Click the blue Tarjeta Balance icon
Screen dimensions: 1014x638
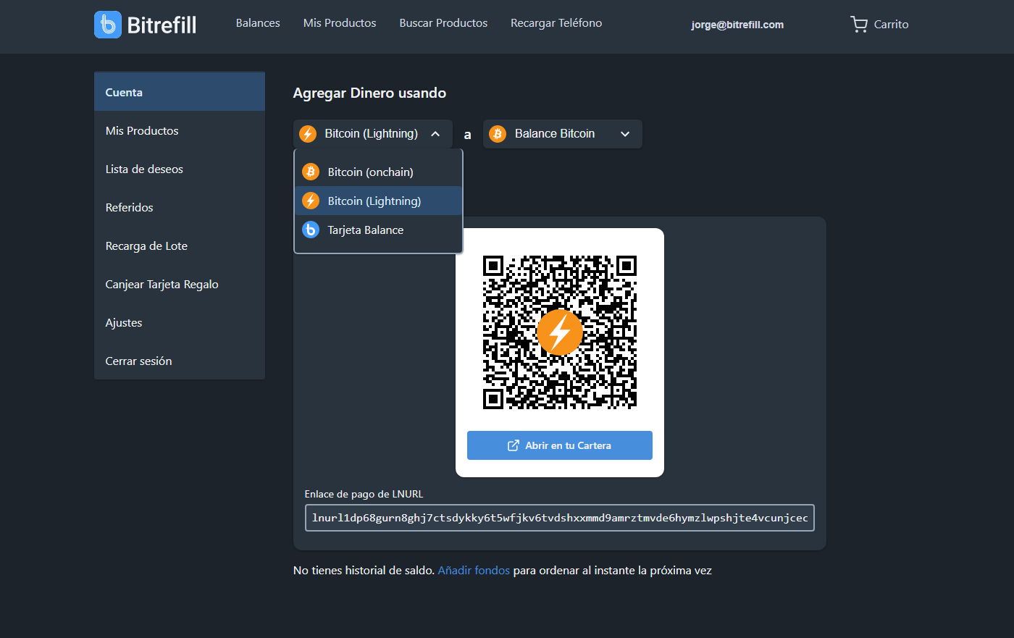click(311, 230)
